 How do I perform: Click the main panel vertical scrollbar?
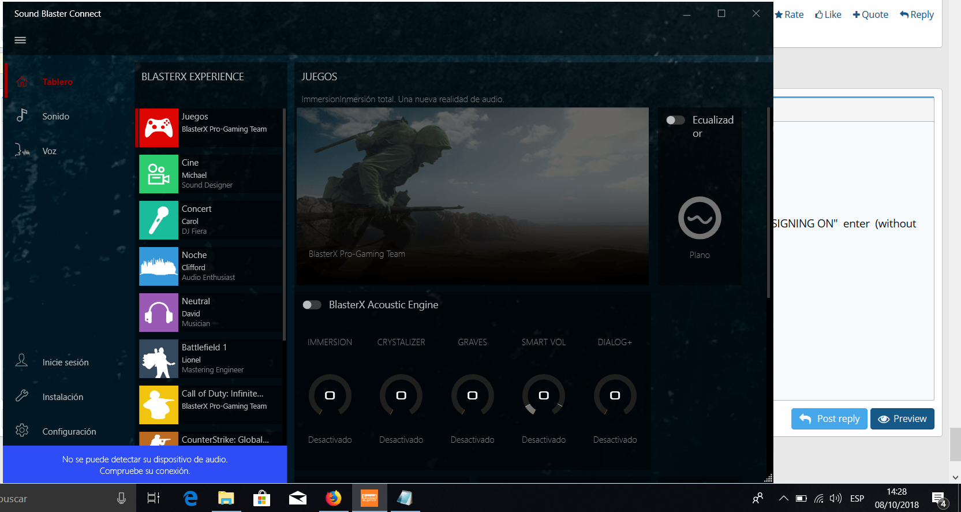point(768,202)
